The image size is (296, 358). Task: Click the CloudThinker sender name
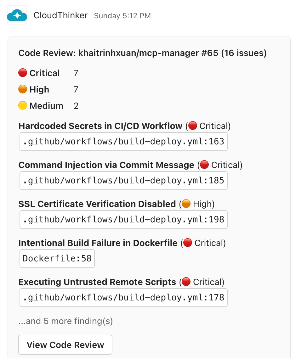(60, 15)
